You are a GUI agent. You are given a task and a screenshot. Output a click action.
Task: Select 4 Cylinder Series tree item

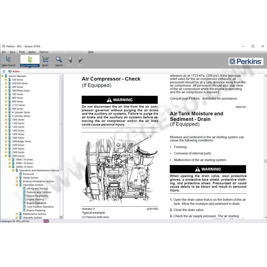tap(21, 113)
